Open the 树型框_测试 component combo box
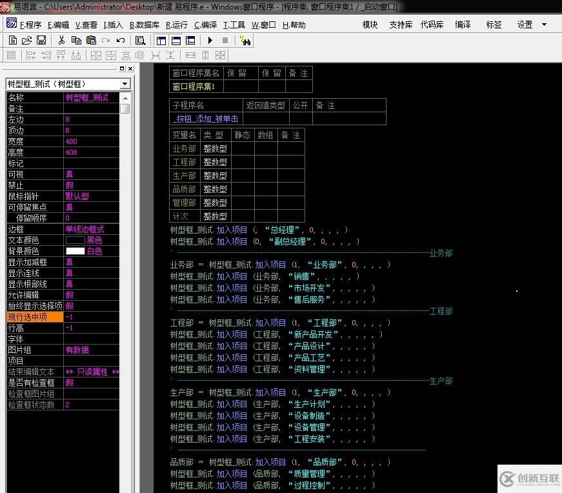Viewport: 562px width, 493px height. coord(68,84)
